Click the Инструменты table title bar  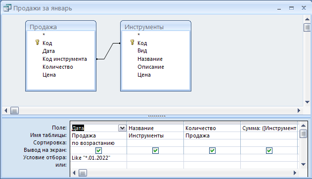pos(156,27)
